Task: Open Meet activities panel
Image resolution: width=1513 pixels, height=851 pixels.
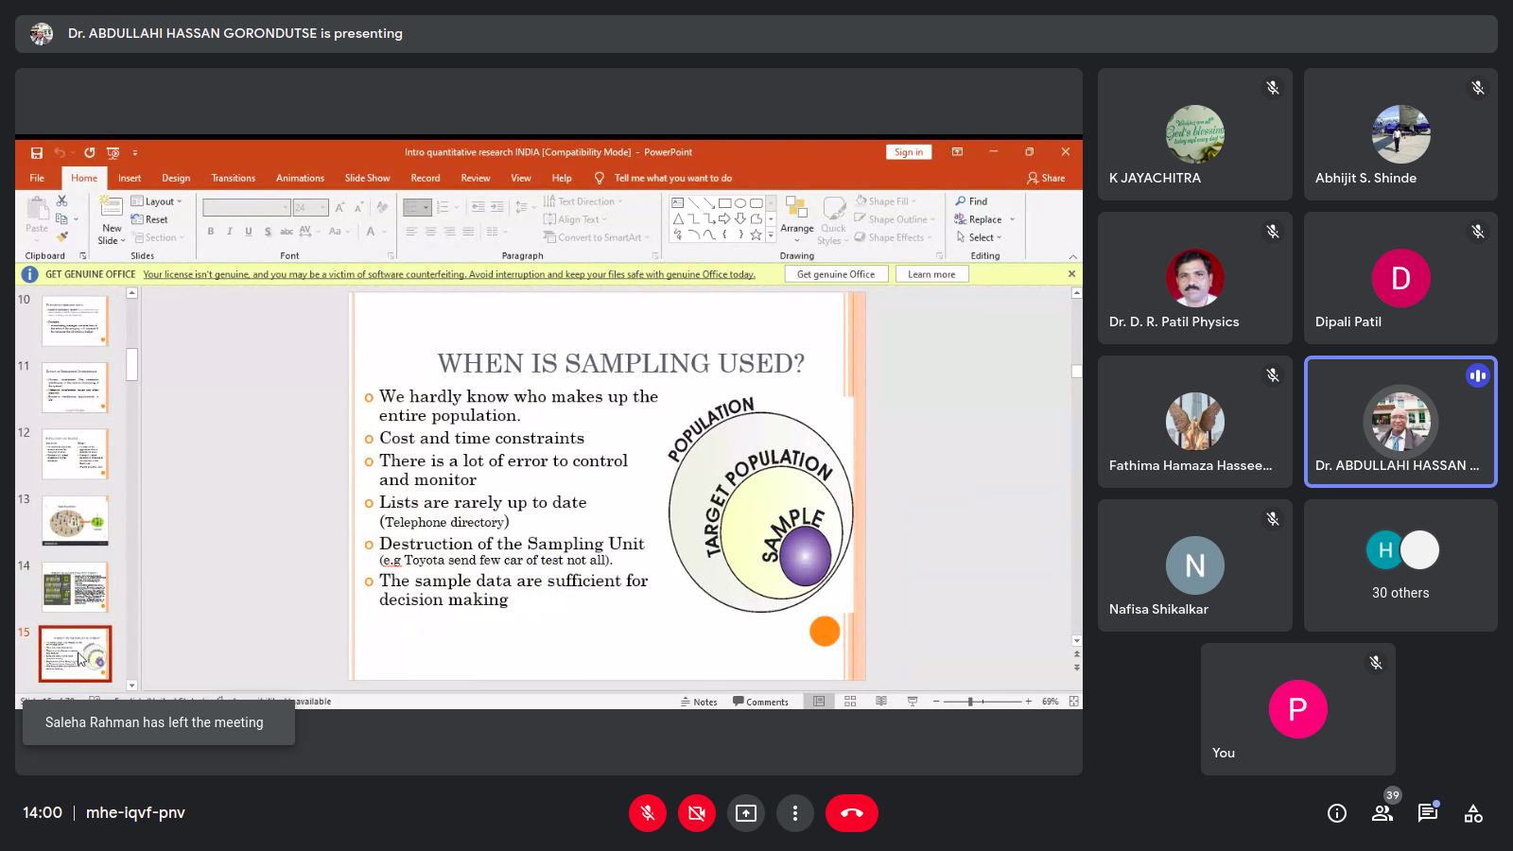Action: click(1473, 813)
